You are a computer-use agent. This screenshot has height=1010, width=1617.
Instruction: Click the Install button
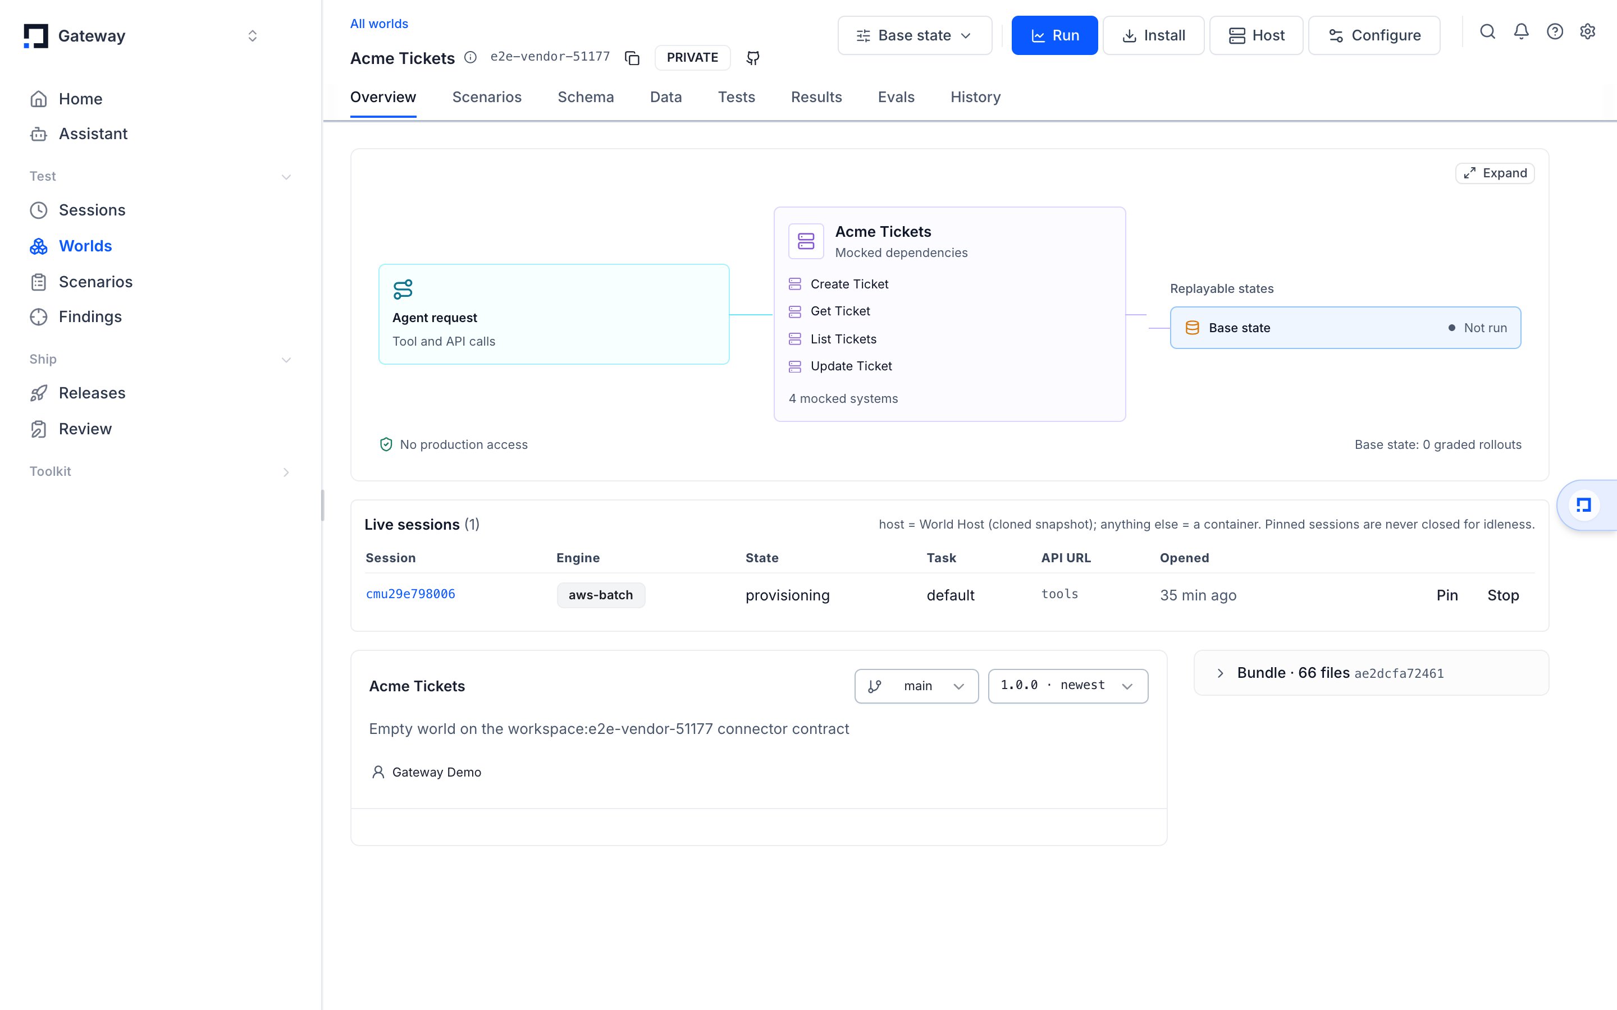tap(1153, 35)
